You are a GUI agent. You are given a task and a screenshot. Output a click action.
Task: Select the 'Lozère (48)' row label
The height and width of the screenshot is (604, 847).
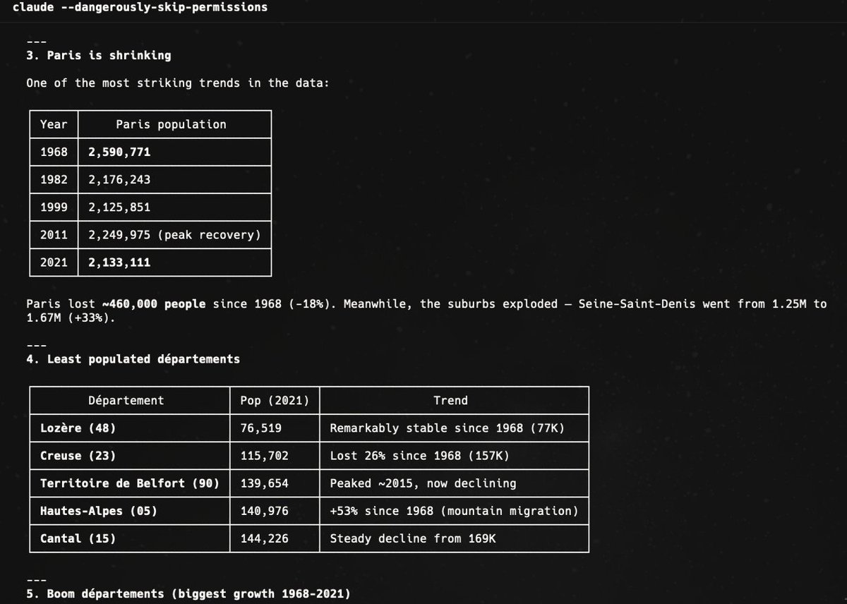[78, 428]
